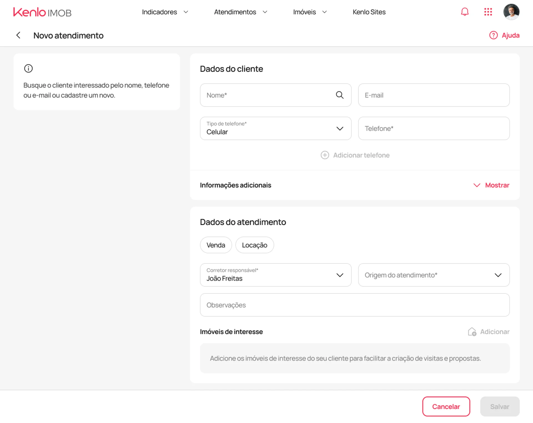Select the Locação option
This screenshot has height=423, width=533.
[x=254, y=245]
